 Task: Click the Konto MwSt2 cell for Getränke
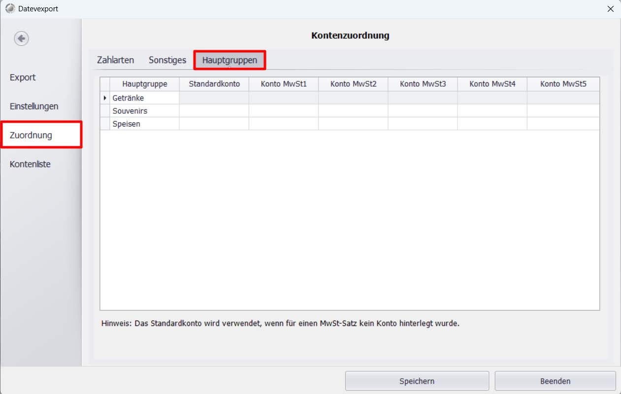click(353, 98)
